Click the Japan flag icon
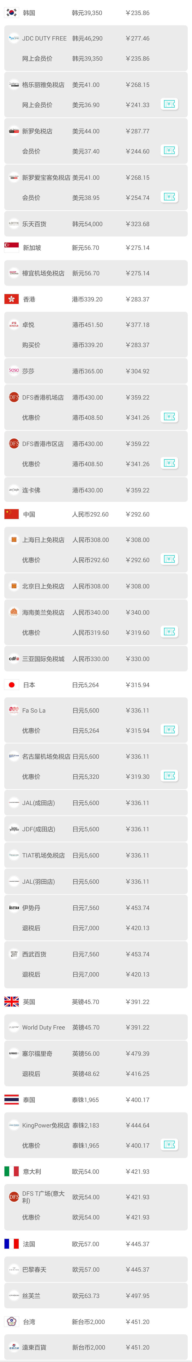The height and width of the screenshot is (1362, 192). click(x=11, y=683)
